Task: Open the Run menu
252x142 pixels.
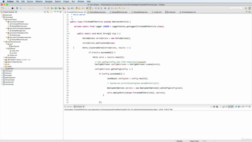Action: click(x=73, y=2)
